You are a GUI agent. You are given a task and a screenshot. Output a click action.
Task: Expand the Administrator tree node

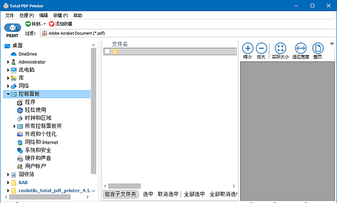(8, 62)
